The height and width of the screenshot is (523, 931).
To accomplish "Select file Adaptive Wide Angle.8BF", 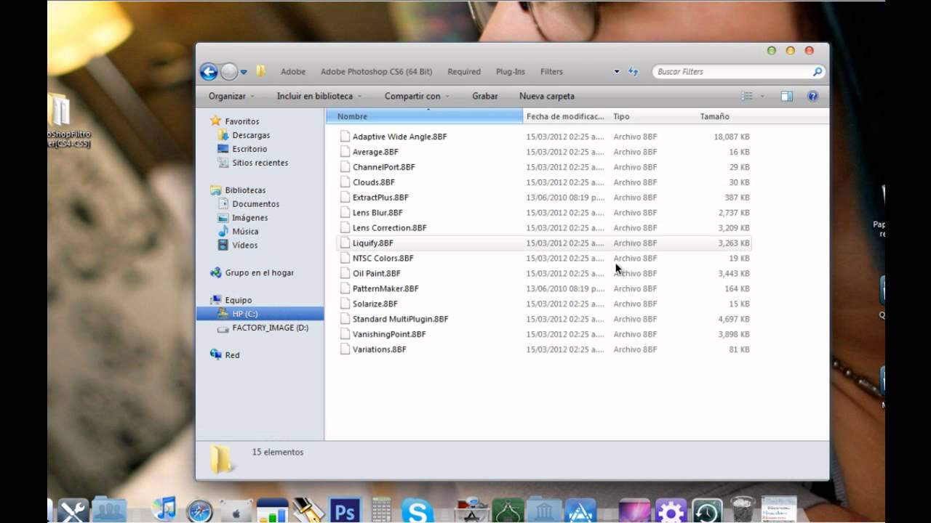I will (399, 137).
